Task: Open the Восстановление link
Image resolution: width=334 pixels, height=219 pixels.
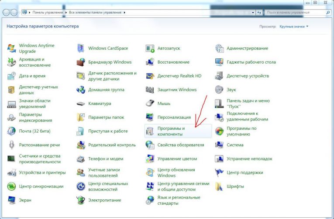Action: pyautogui.click(x=173, y=62)
